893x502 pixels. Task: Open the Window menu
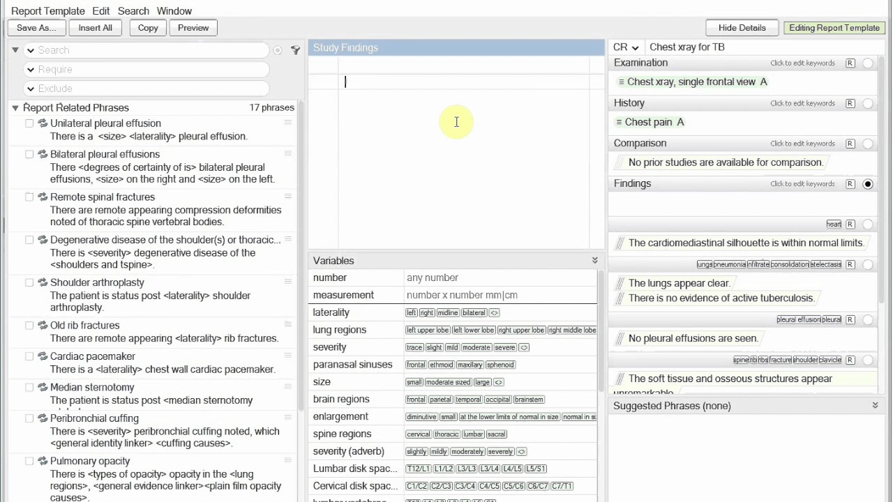(174, 11)
